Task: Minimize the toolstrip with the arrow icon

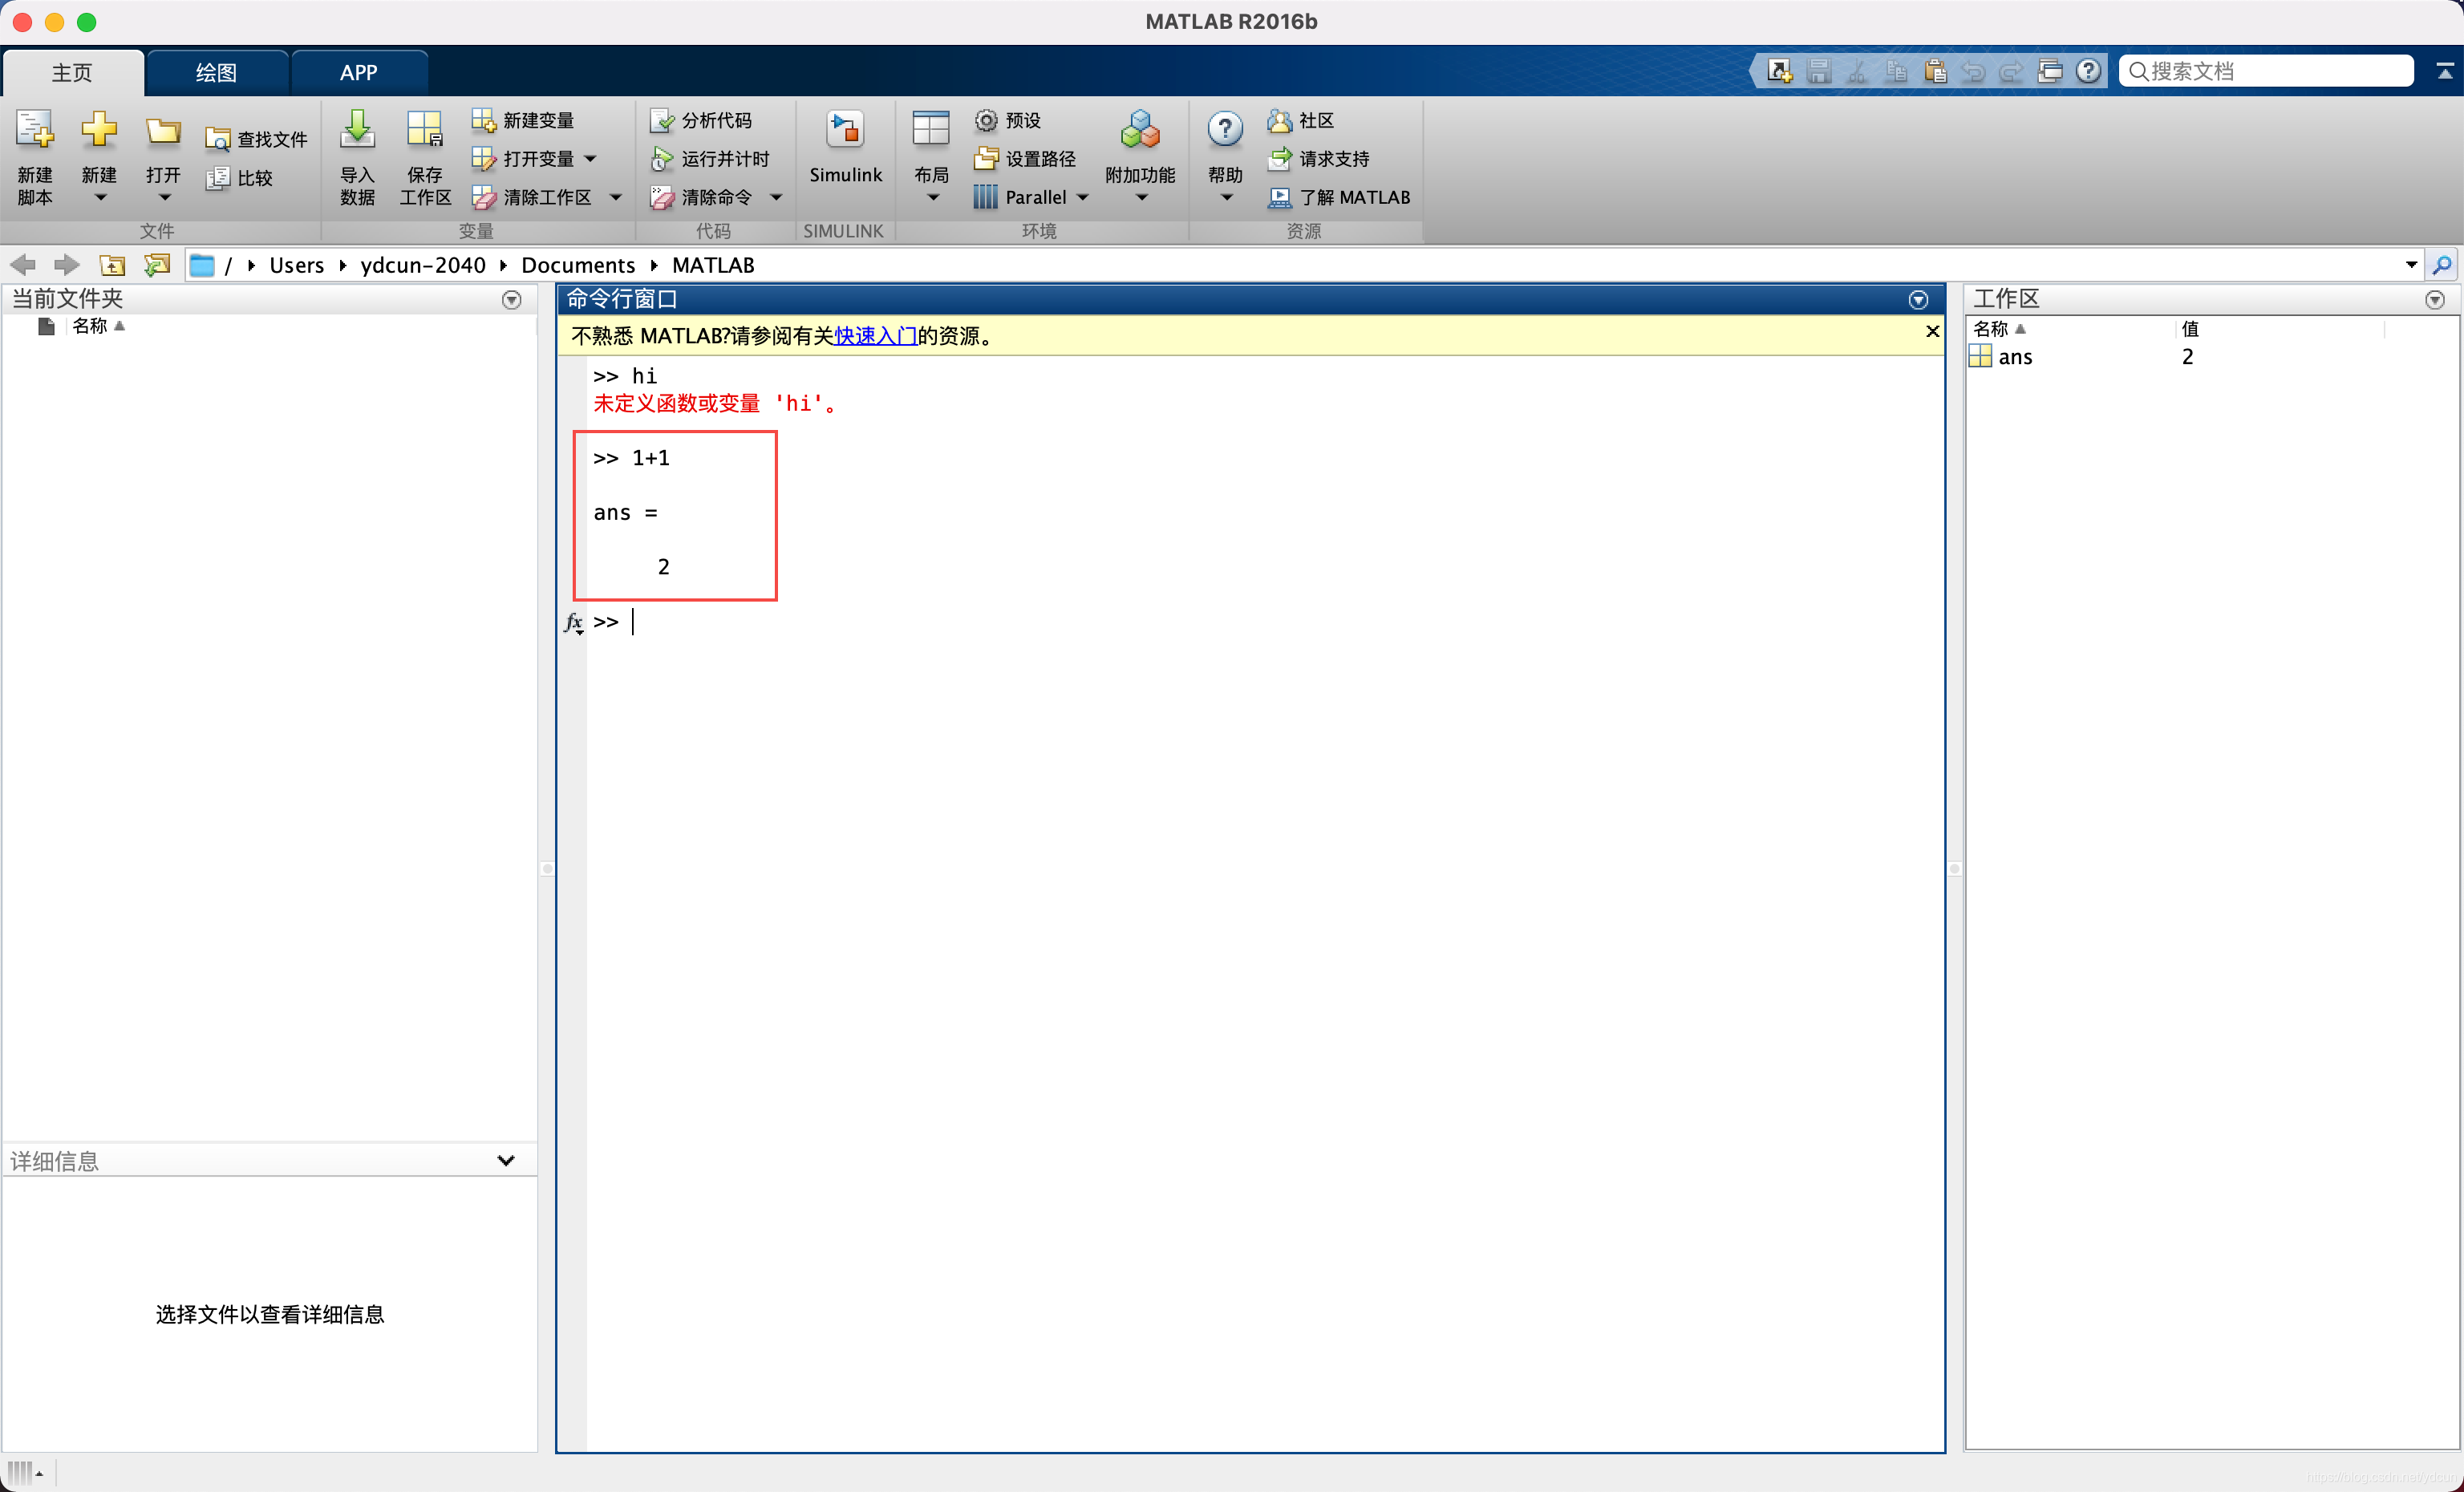Action: click(2445, 71)
